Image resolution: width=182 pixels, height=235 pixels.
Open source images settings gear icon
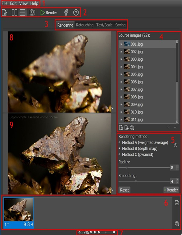point(132,128)
